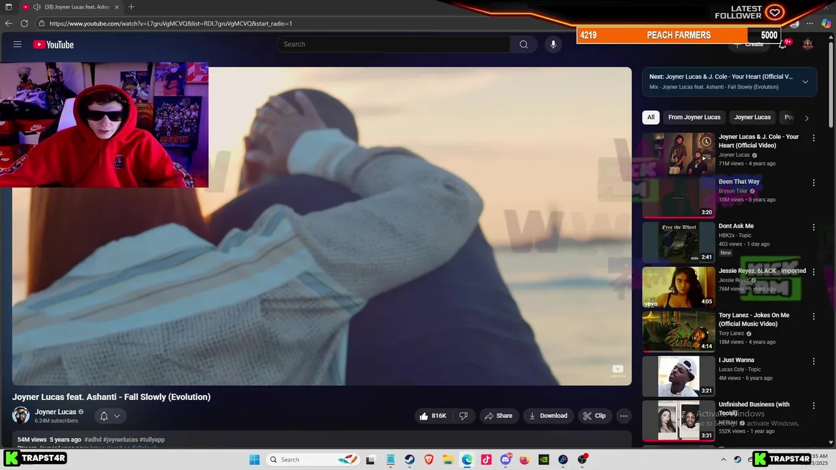The image size is (836, 470).
Task: Play Jessie Reyez Imported thumbnail
Action: [x=679, y=287]
